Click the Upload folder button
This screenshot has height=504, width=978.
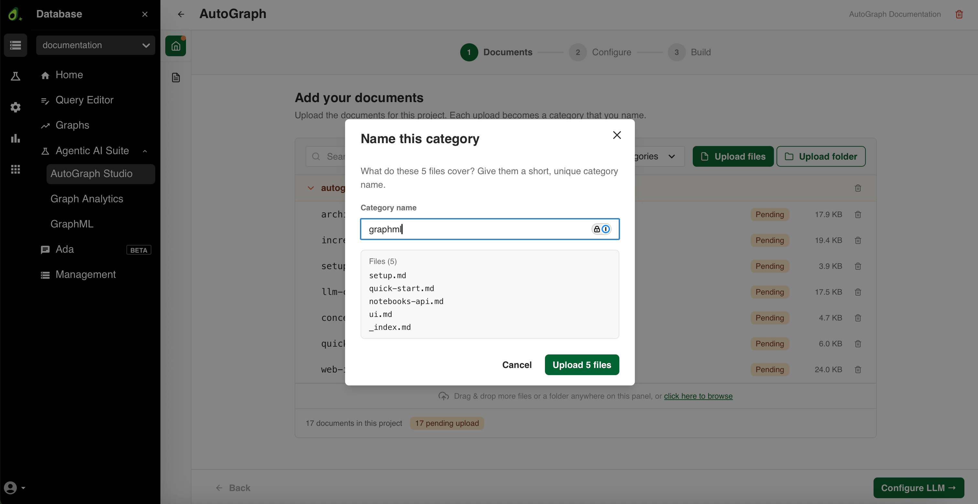[821, 156]
